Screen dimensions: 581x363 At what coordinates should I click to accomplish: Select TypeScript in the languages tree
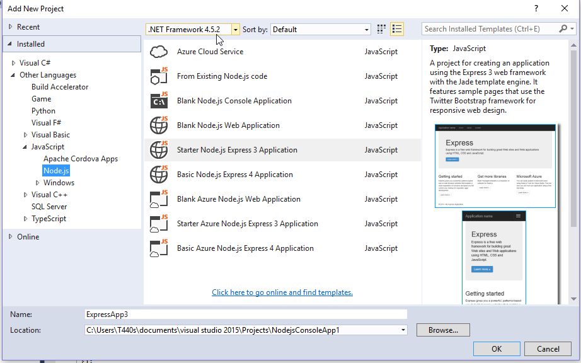[49, 218]
